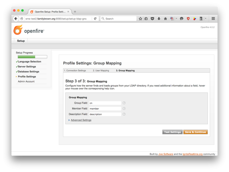Viewport: 229px width, 172px height.
Task: Select the Setup tab
Action: pos(21,41)
